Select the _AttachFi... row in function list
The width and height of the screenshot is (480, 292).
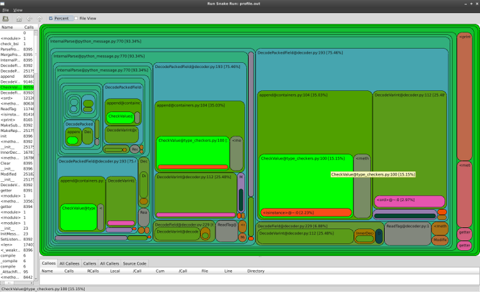click(17, 272)
